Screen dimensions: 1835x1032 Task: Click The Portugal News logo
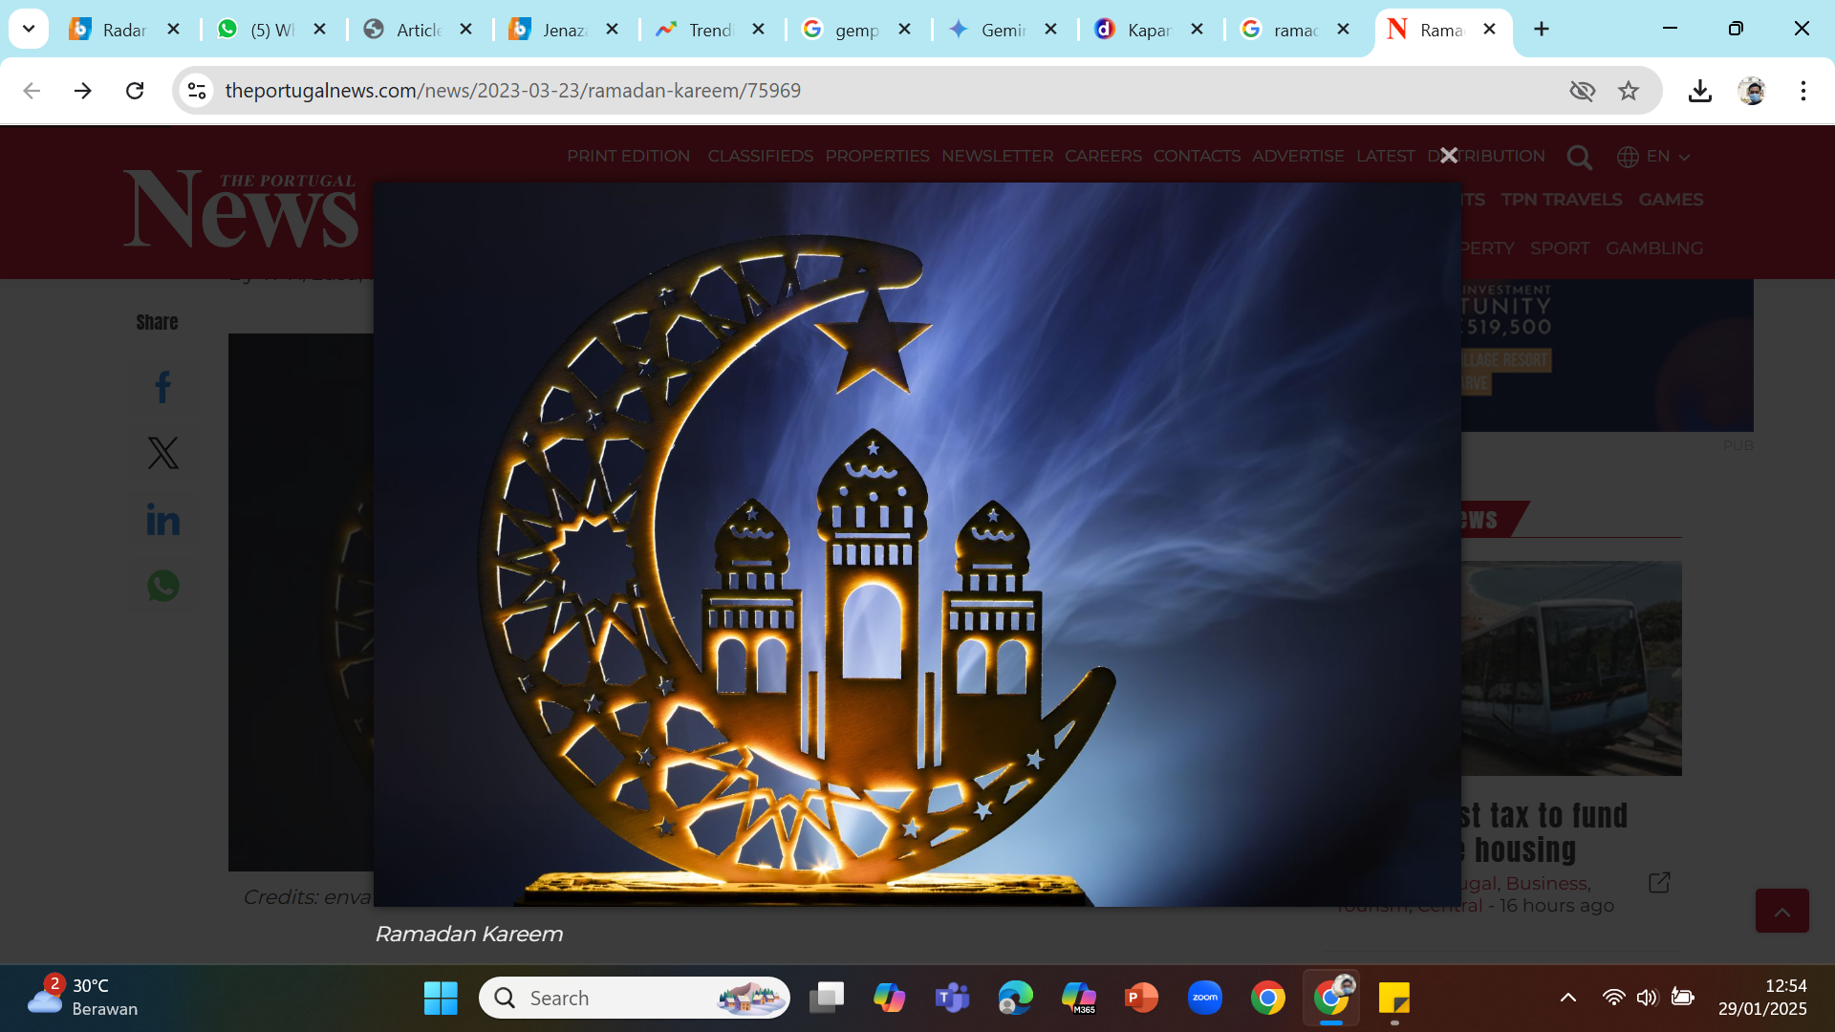pyautogui.click(x=241, y=208)
